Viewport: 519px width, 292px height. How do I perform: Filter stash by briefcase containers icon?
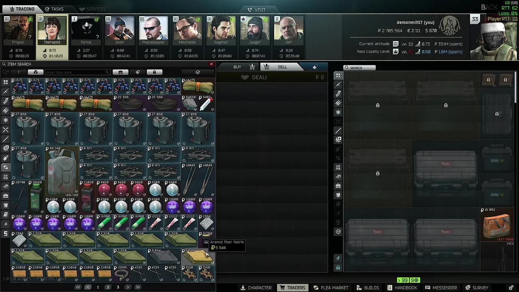pyautogui.click(x=338, y=186)
